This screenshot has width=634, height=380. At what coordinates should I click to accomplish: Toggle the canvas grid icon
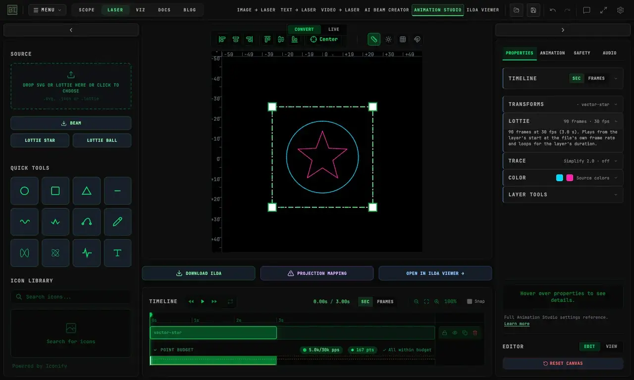coord(403,39)
